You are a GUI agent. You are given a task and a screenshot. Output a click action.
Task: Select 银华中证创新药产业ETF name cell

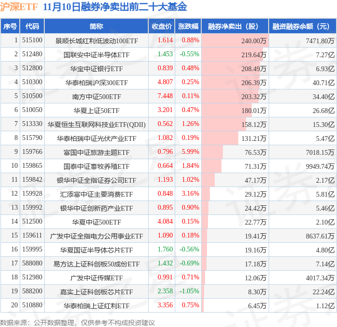96,208
